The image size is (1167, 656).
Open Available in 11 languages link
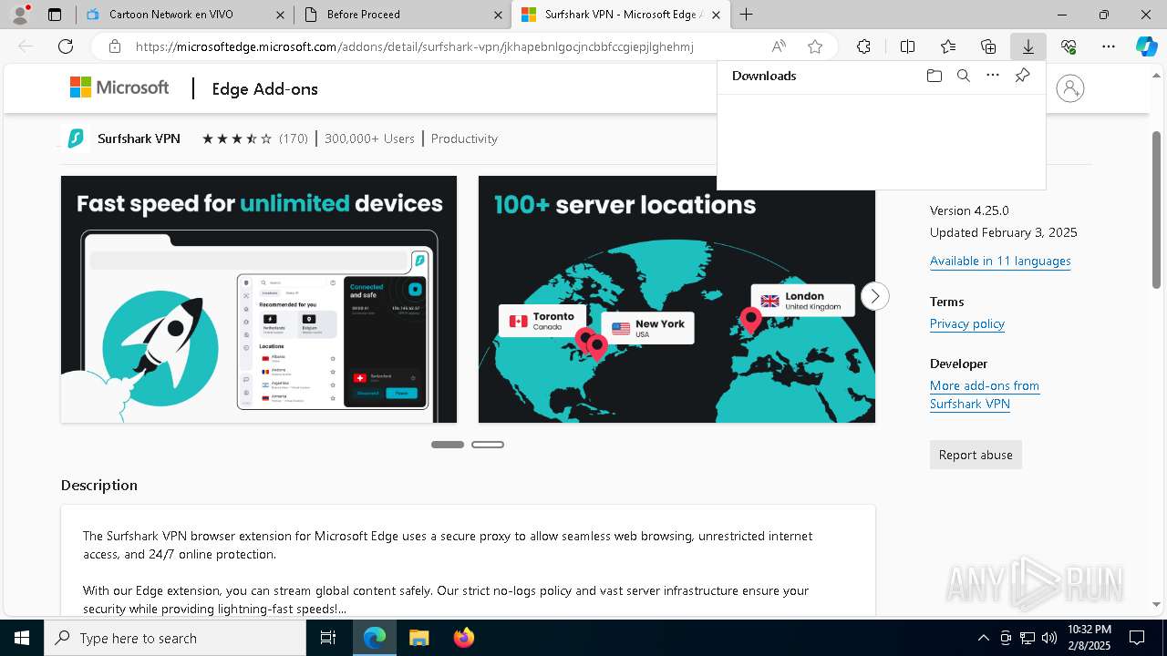[1000, 261]
